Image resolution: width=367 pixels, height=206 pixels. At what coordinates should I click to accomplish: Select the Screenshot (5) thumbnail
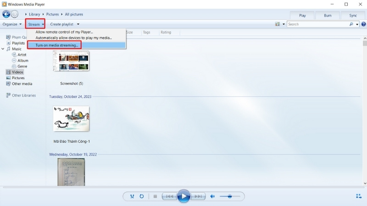[71, 61]
